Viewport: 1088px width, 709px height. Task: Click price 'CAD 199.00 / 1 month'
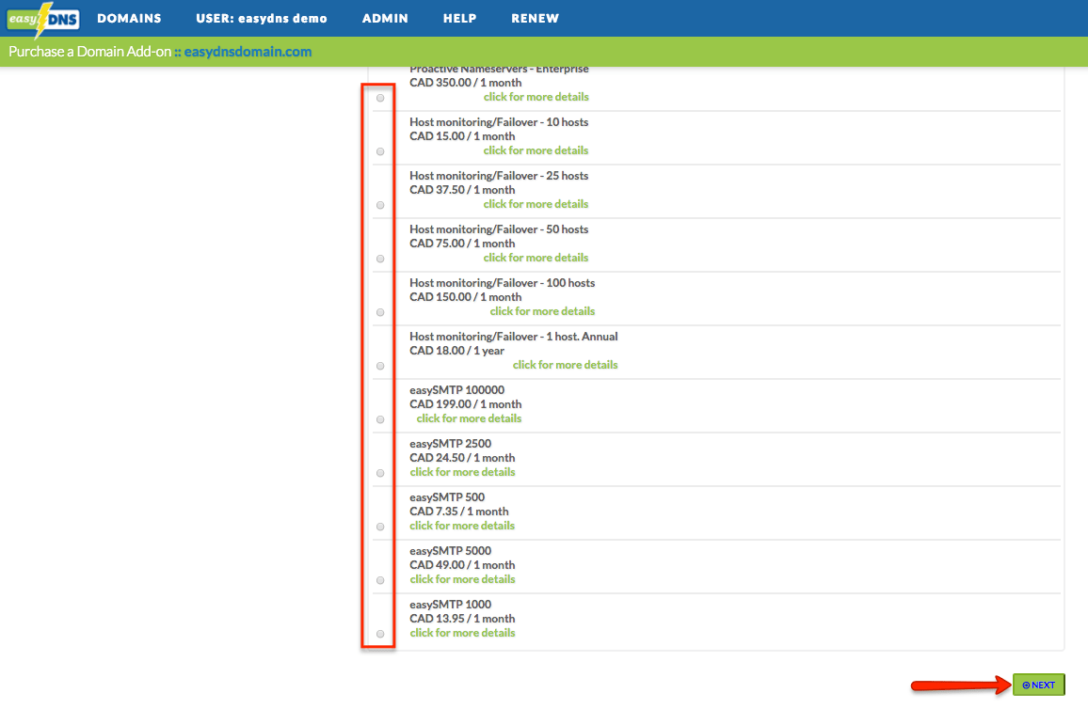click(x=466, y=404)
